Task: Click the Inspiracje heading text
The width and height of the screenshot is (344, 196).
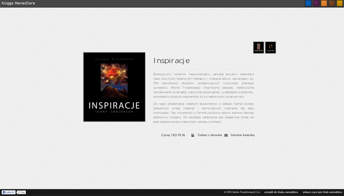Action: (171, 61)
